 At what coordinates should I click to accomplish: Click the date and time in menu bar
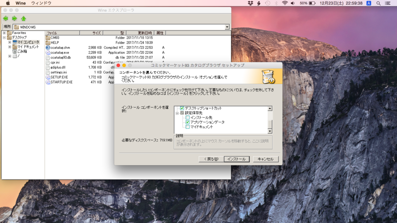click(x=341, y=3)
